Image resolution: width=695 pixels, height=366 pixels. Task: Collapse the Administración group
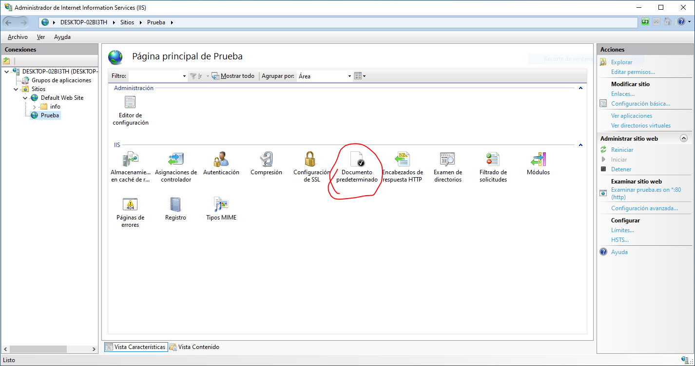point(580,88)
